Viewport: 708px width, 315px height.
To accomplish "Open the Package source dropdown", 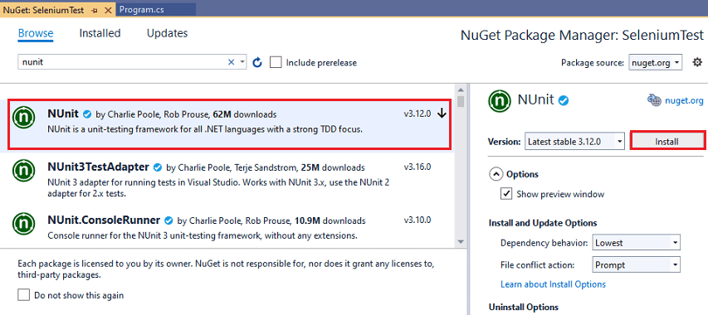I will (x=656, y=63).
